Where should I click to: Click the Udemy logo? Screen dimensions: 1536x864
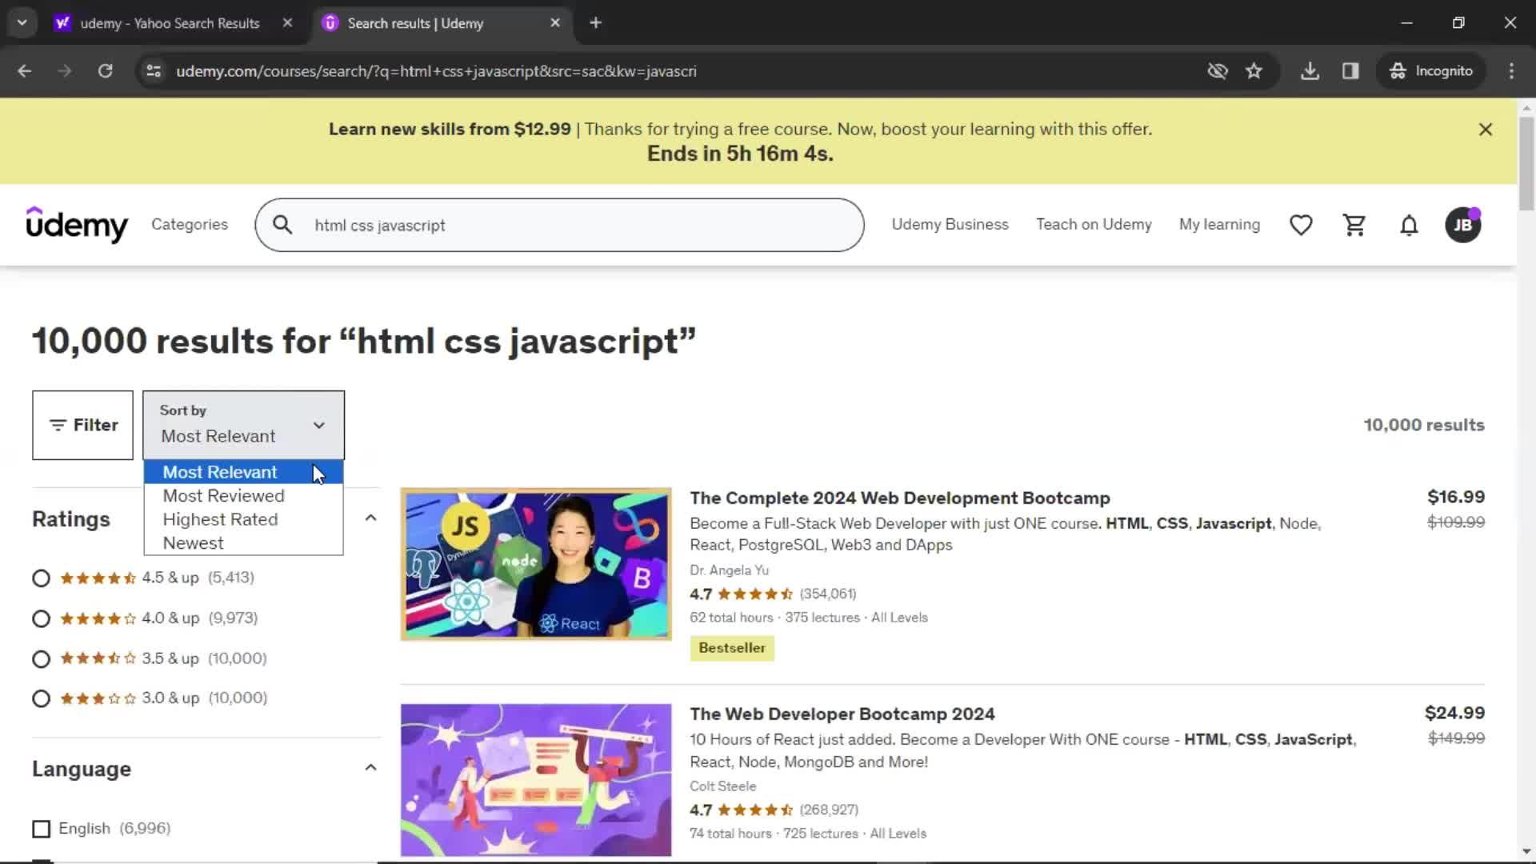pos(77,225)
